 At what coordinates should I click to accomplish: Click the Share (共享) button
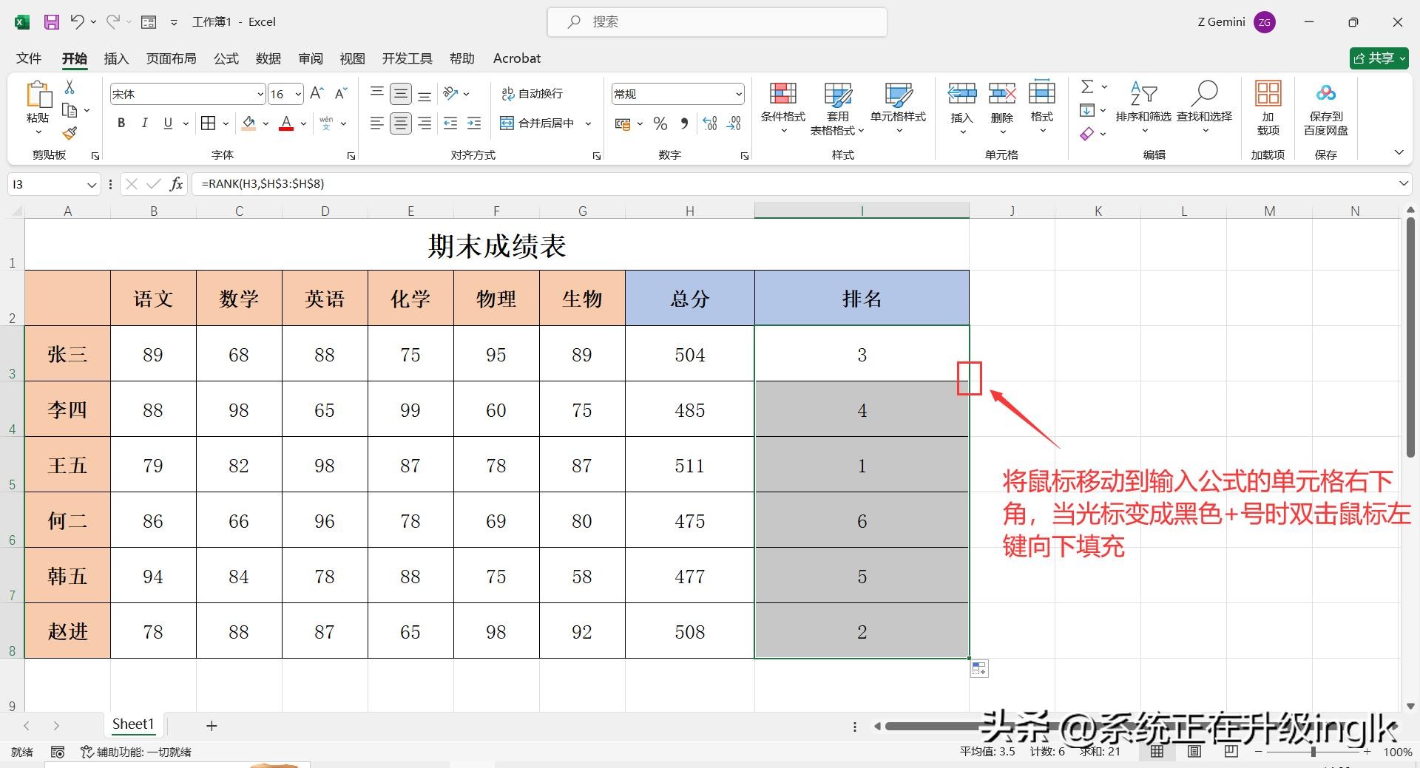tap(1379, 58)
